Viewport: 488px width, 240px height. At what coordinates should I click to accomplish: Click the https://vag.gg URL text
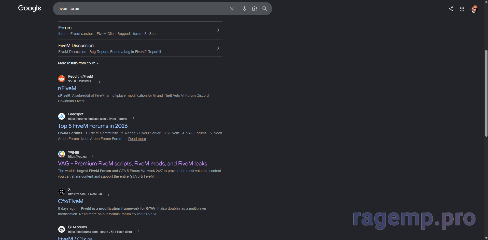point(77,157)
